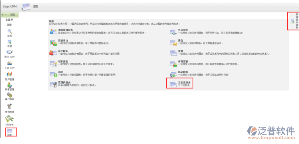The width and height of the screenshot is (299, 144).
Task: Click the 新建 icon in left menu
Action: click(10, 42)
